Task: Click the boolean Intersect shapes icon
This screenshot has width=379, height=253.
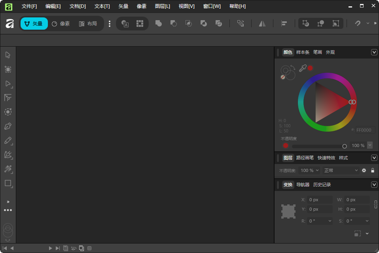Action: click(189, 23)
